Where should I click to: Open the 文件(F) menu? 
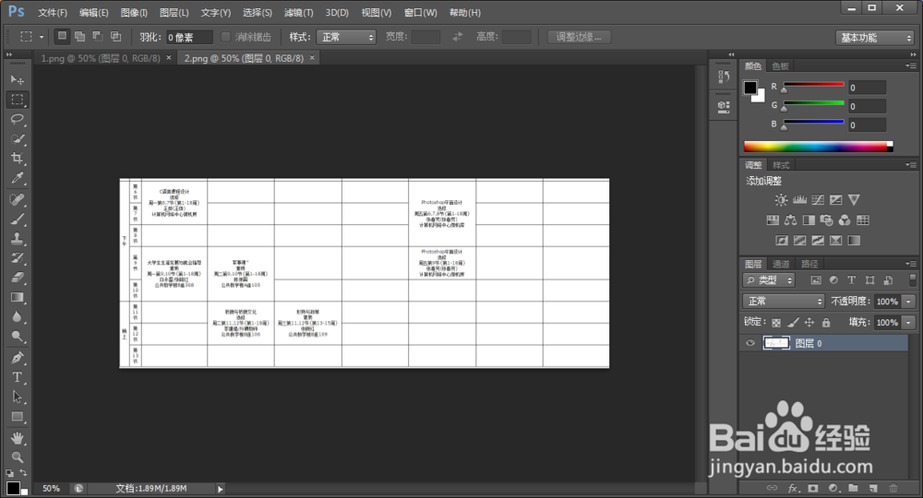coord(53,12)
